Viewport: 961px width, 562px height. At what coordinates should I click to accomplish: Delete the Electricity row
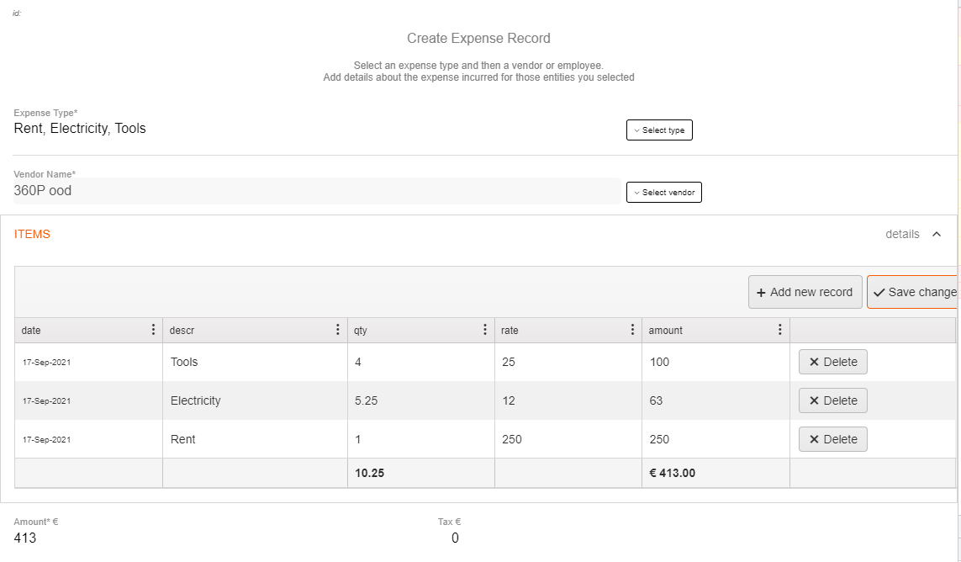click(832, 400)
